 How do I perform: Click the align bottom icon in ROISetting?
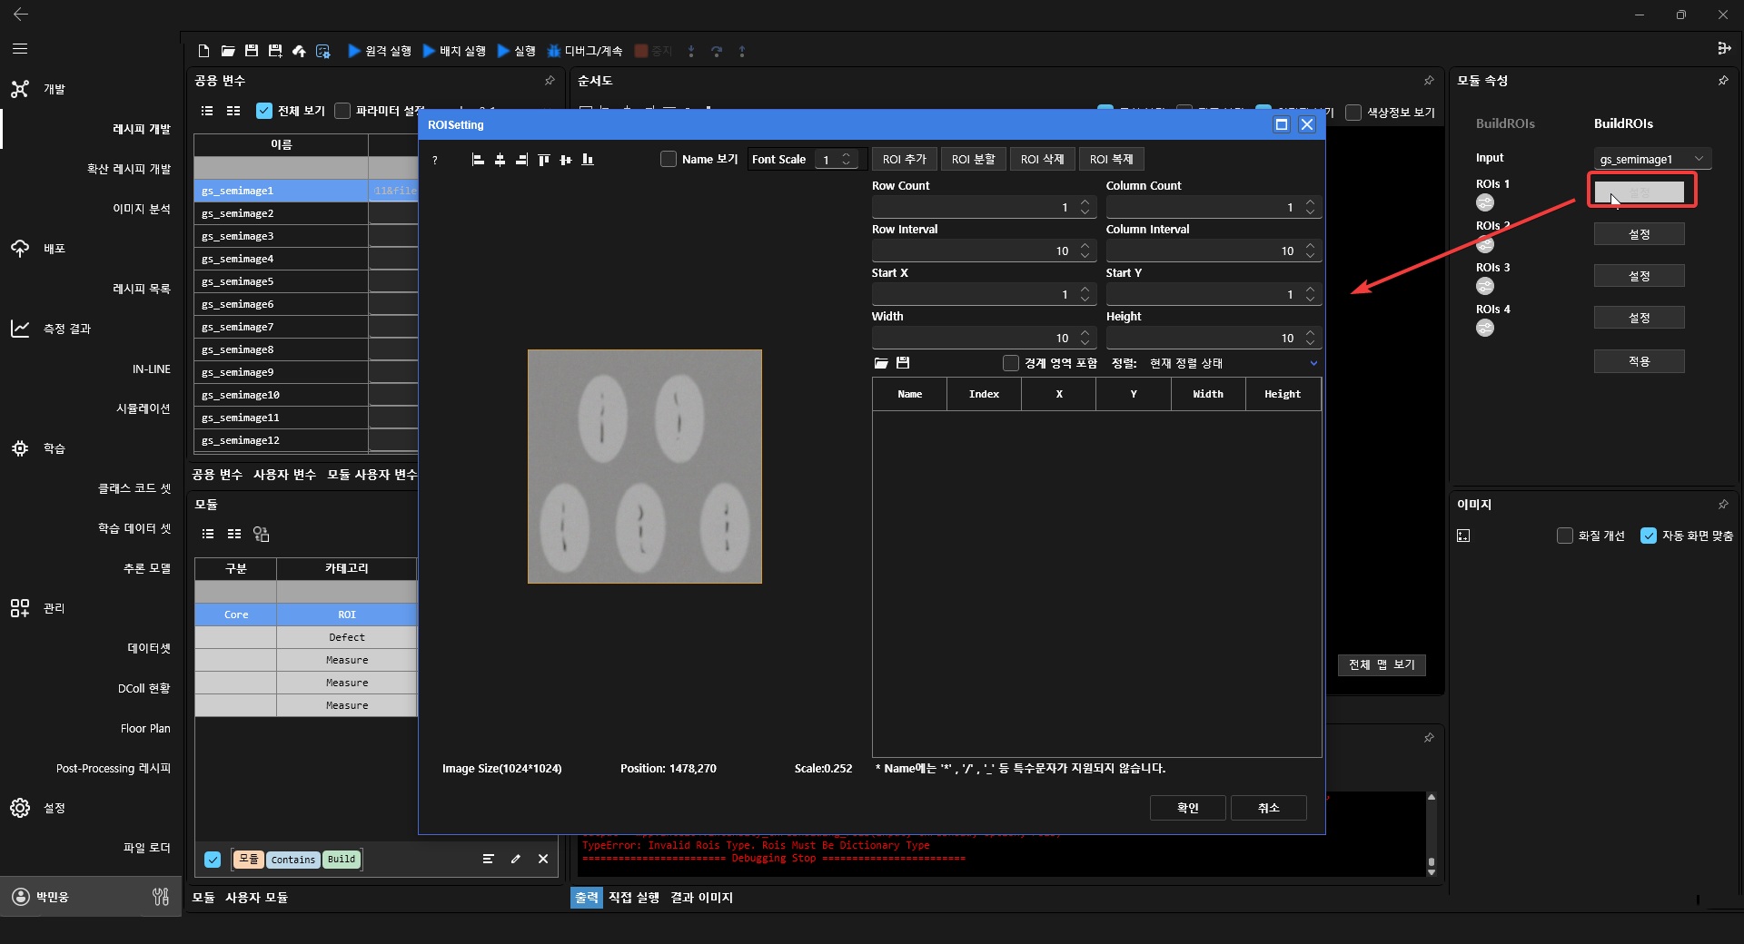(588, 160)
